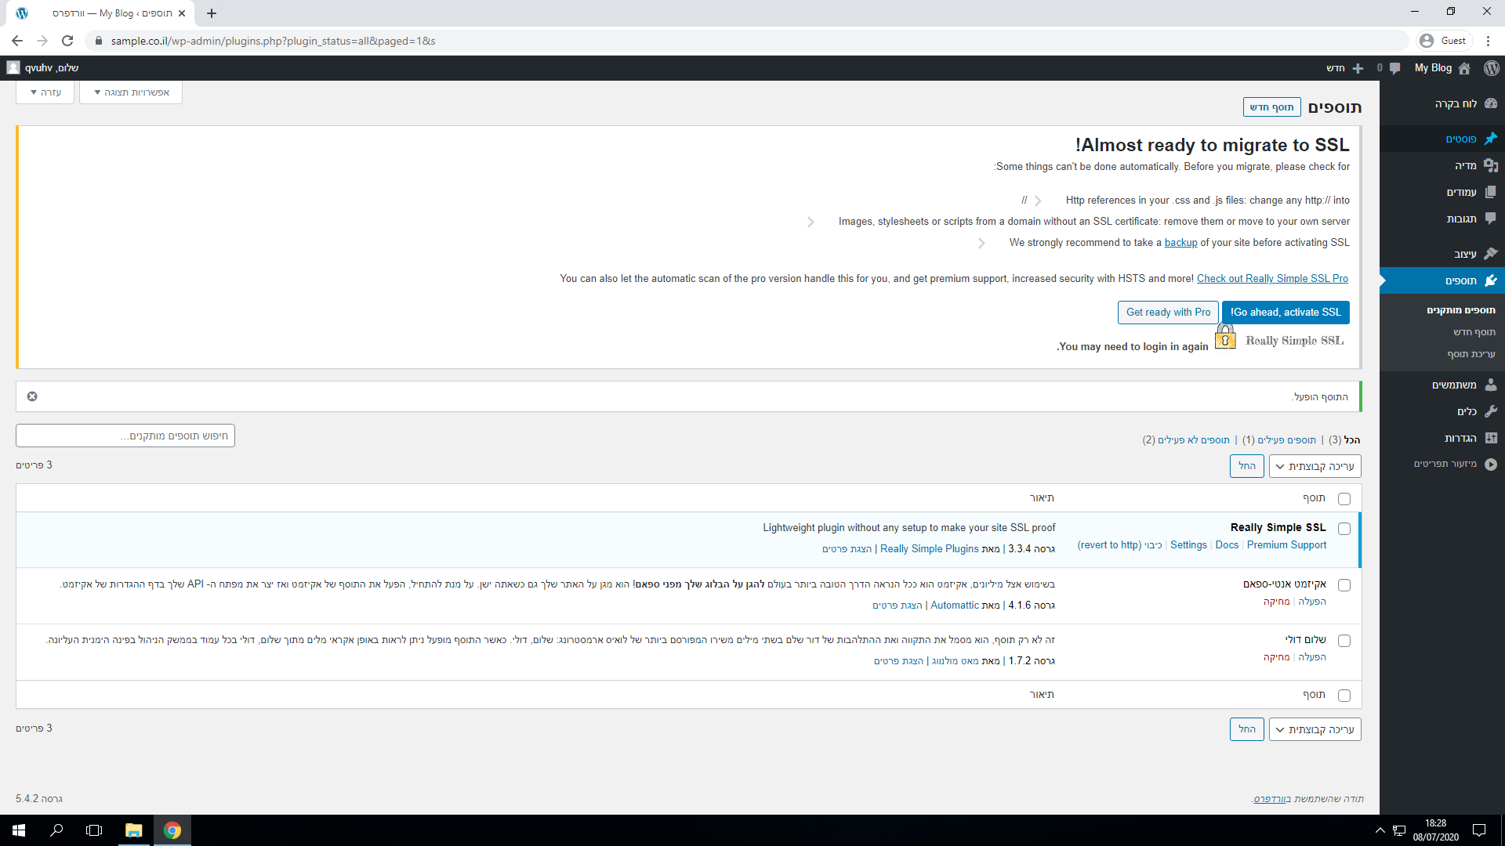
Task: Open Comments (תגובות) sidebar icon
Action: tap(1490, 219)
